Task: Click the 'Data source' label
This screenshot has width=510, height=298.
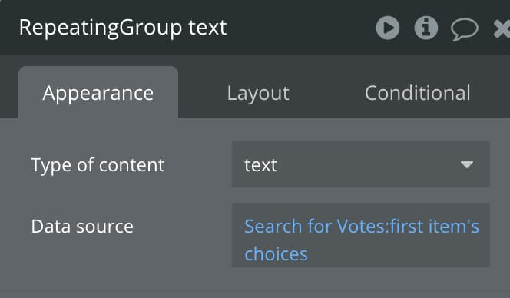Action: click(x=82, y=226)
